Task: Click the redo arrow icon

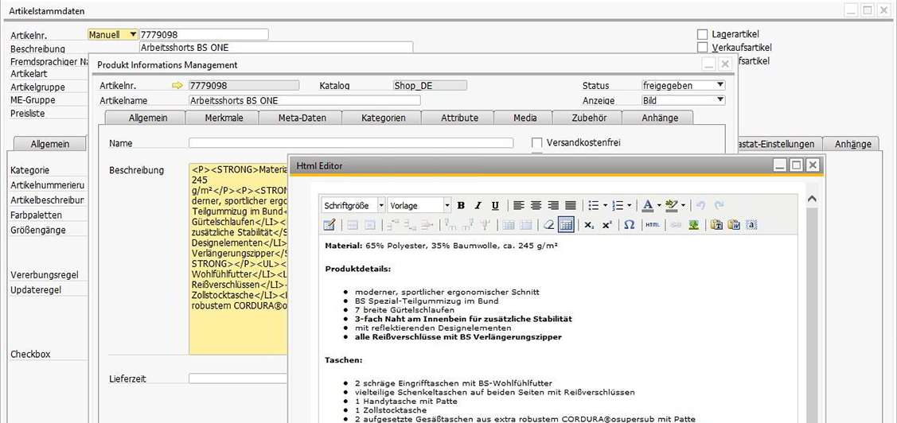Action: point(719,206)
